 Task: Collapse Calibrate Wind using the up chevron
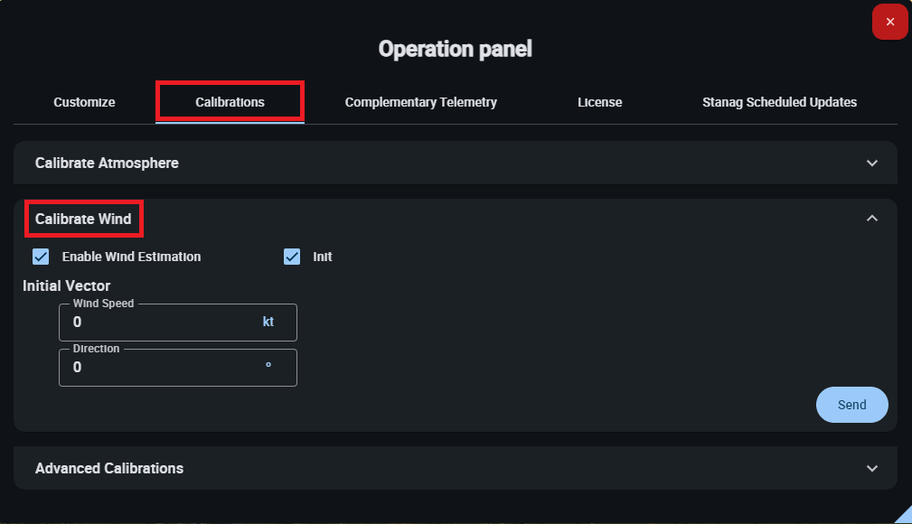click(871, 219)
